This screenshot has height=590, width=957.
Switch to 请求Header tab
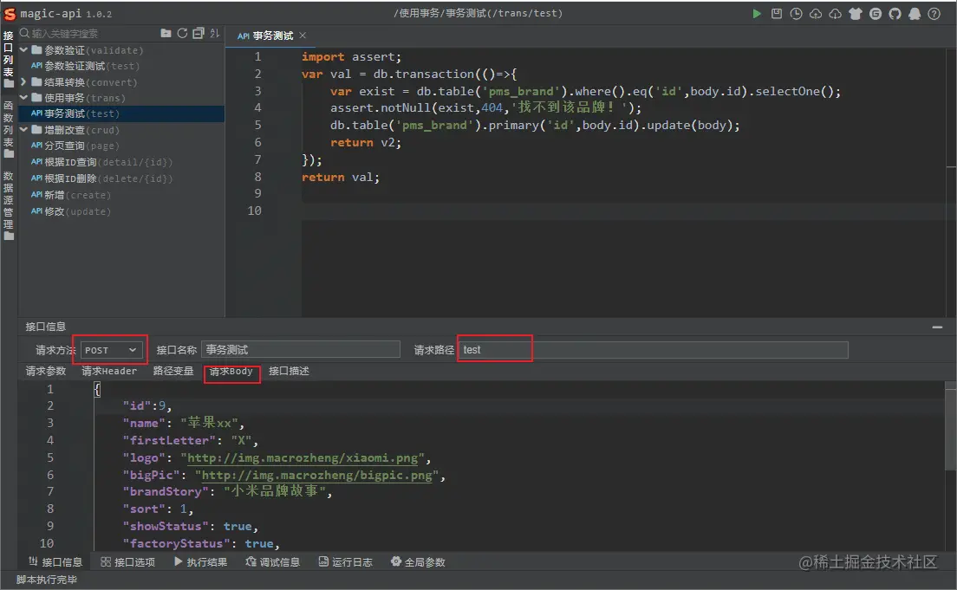109,371
